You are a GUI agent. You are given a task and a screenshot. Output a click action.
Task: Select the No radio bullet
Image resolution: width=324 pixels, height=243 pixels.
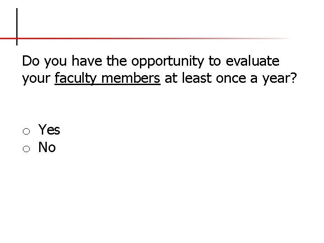(x=26, y=149)
